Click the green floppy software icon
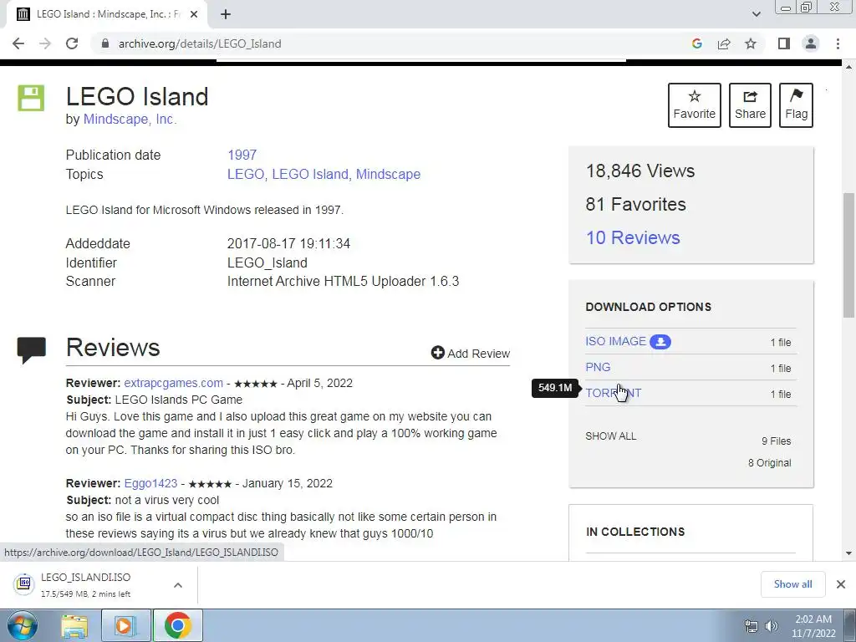Image resolution: width=856 pixels, height=642 pixels. [31, 99]
